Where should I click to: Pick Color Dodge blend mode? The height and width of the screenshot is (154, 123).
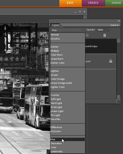[x=57, y=79]
